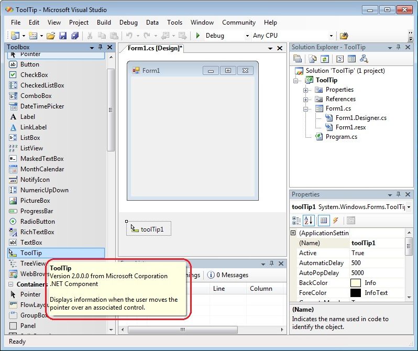
Task: Select the Form1.cs [Design]* tab
Action: click(155, 48)
